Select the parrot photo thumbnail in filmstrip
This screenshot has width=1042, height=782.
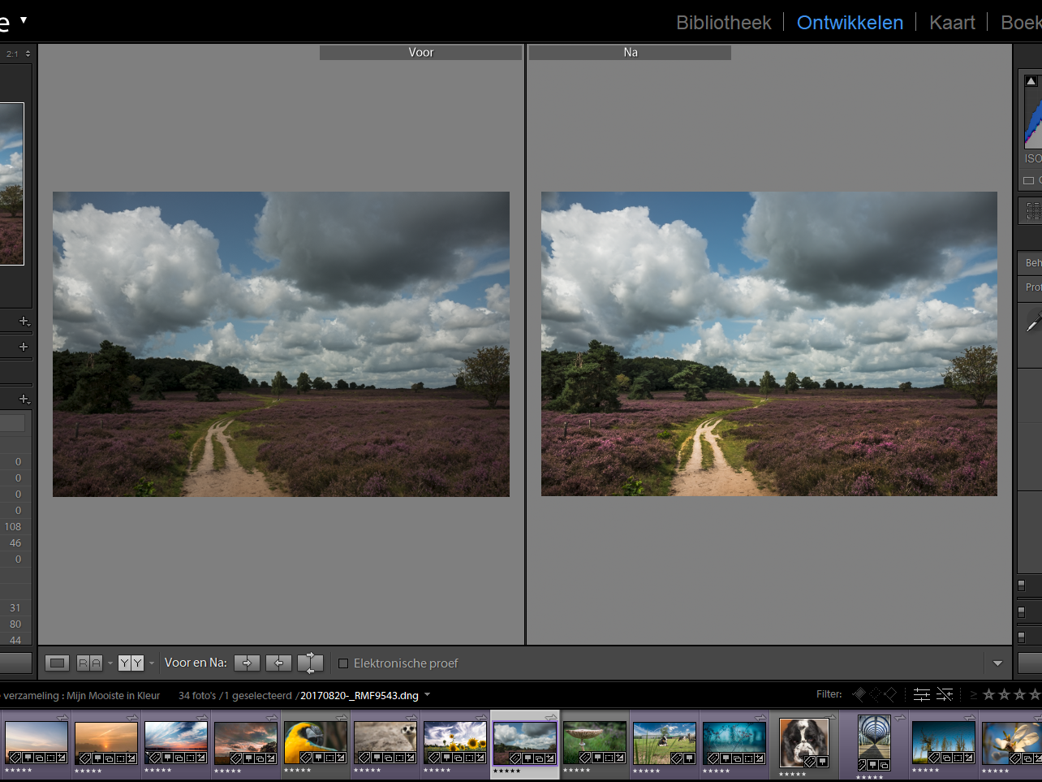pyautogui.click(x=316, y=742)
